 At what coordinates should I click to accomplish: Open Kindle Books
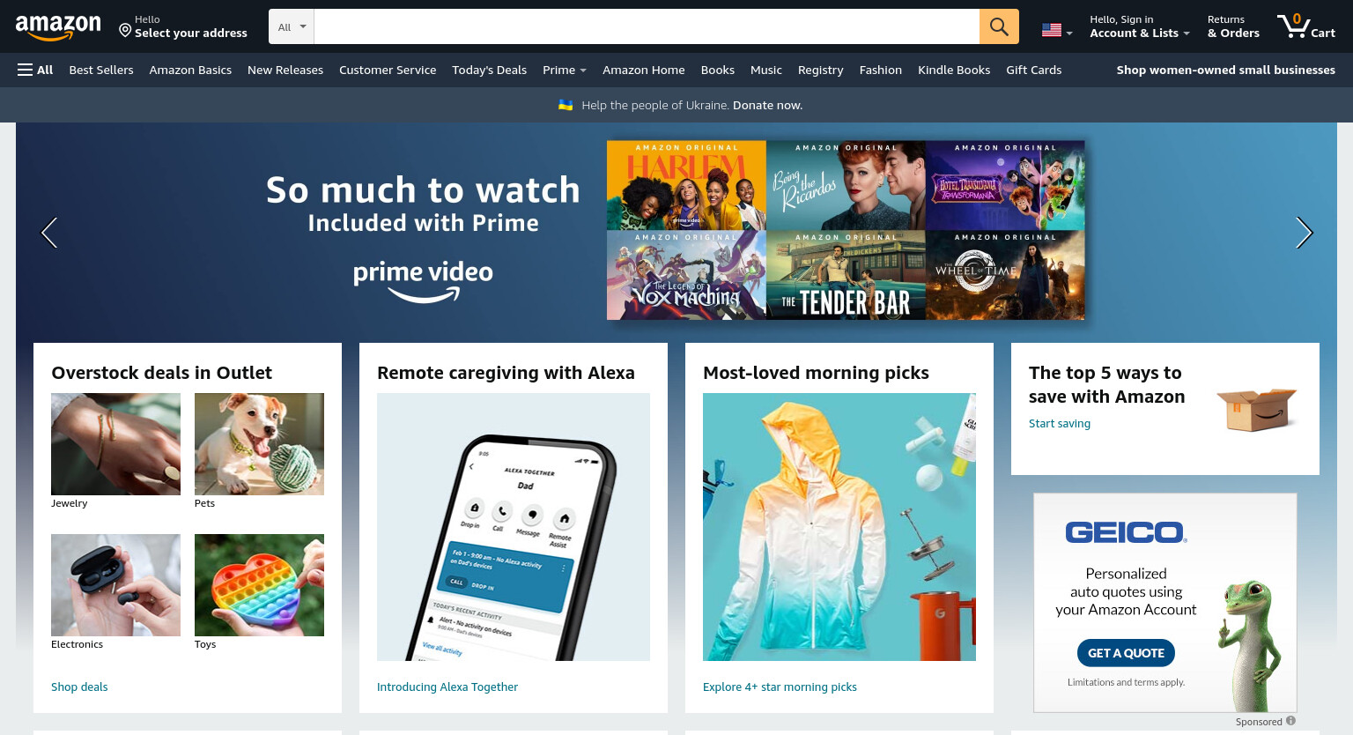[x=954, y=70]
